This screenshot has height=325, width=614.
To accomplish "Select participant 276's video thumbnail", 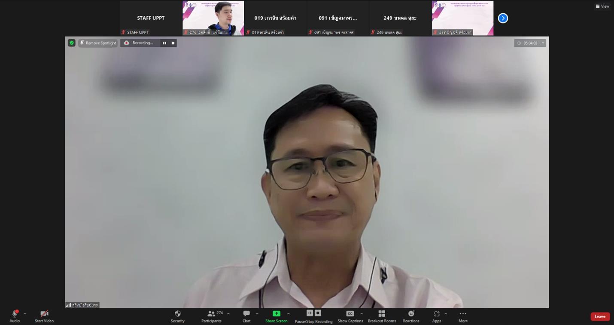I will point(213,18).
